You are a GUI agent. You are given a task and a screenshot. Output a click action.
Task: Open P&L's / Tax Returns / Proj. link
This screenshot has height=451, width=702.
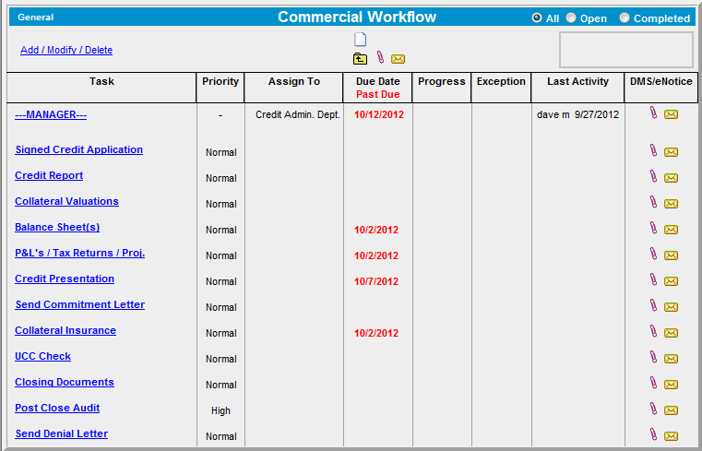click(x=79, y=254)
